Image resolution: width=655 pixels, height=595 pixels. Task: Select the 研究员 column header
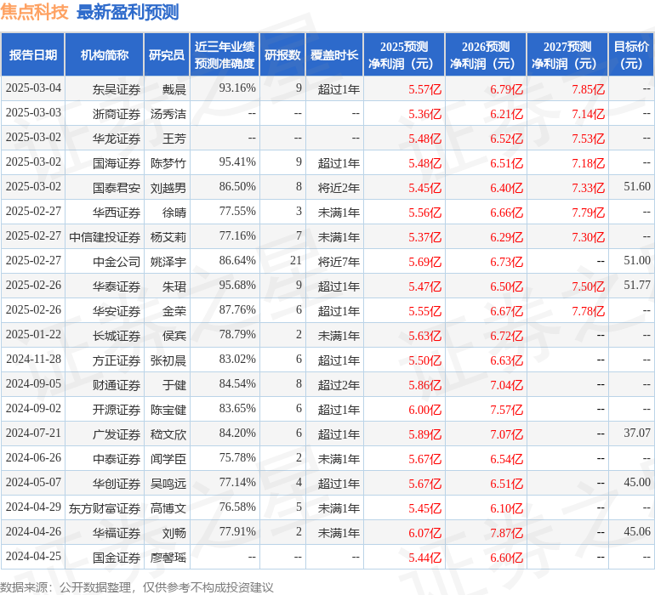167,54
